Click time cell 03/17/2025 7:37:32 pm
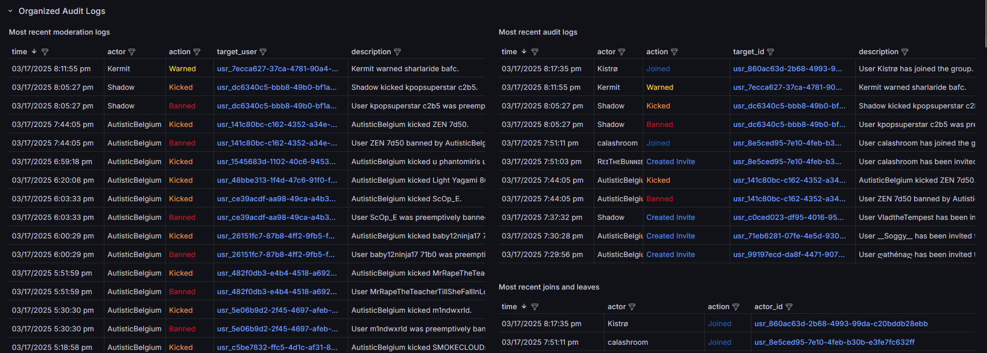 (542, 217)
